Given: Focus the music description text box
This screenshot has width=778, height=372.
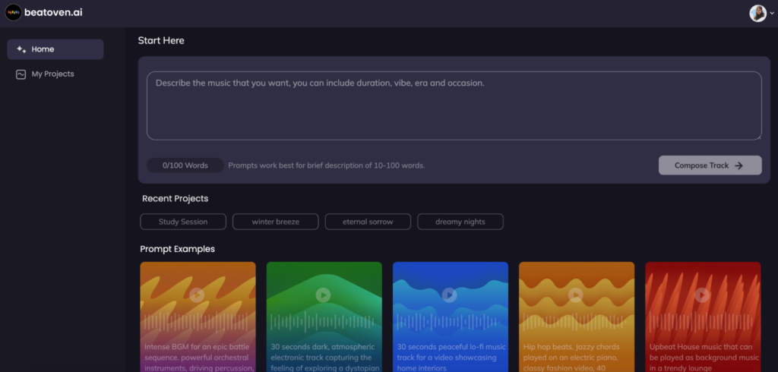Looking at the screenshot, I should (x=454, y=106).
